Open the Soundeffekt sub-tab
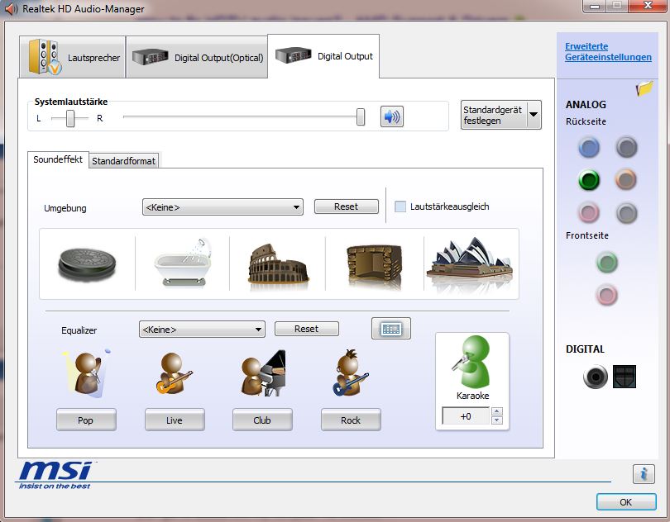 click(58, 159)
